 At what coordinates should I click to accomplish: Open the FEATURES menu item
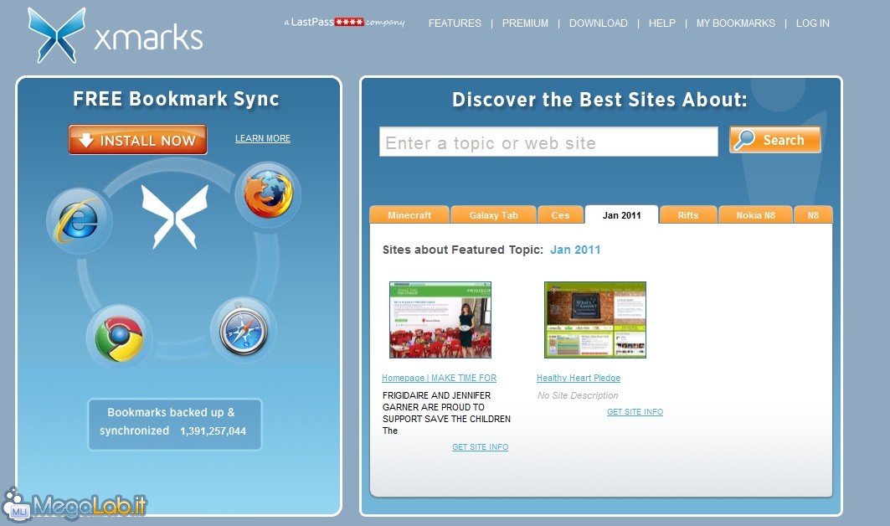point(455,23)
